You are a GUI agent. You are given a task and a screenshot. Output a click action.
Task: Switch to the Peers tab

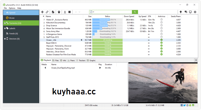click(x=71, y=60)
